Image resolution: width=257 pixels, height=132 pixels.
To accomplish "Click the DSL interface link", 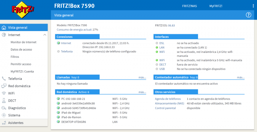I will (x=162, y=43).
